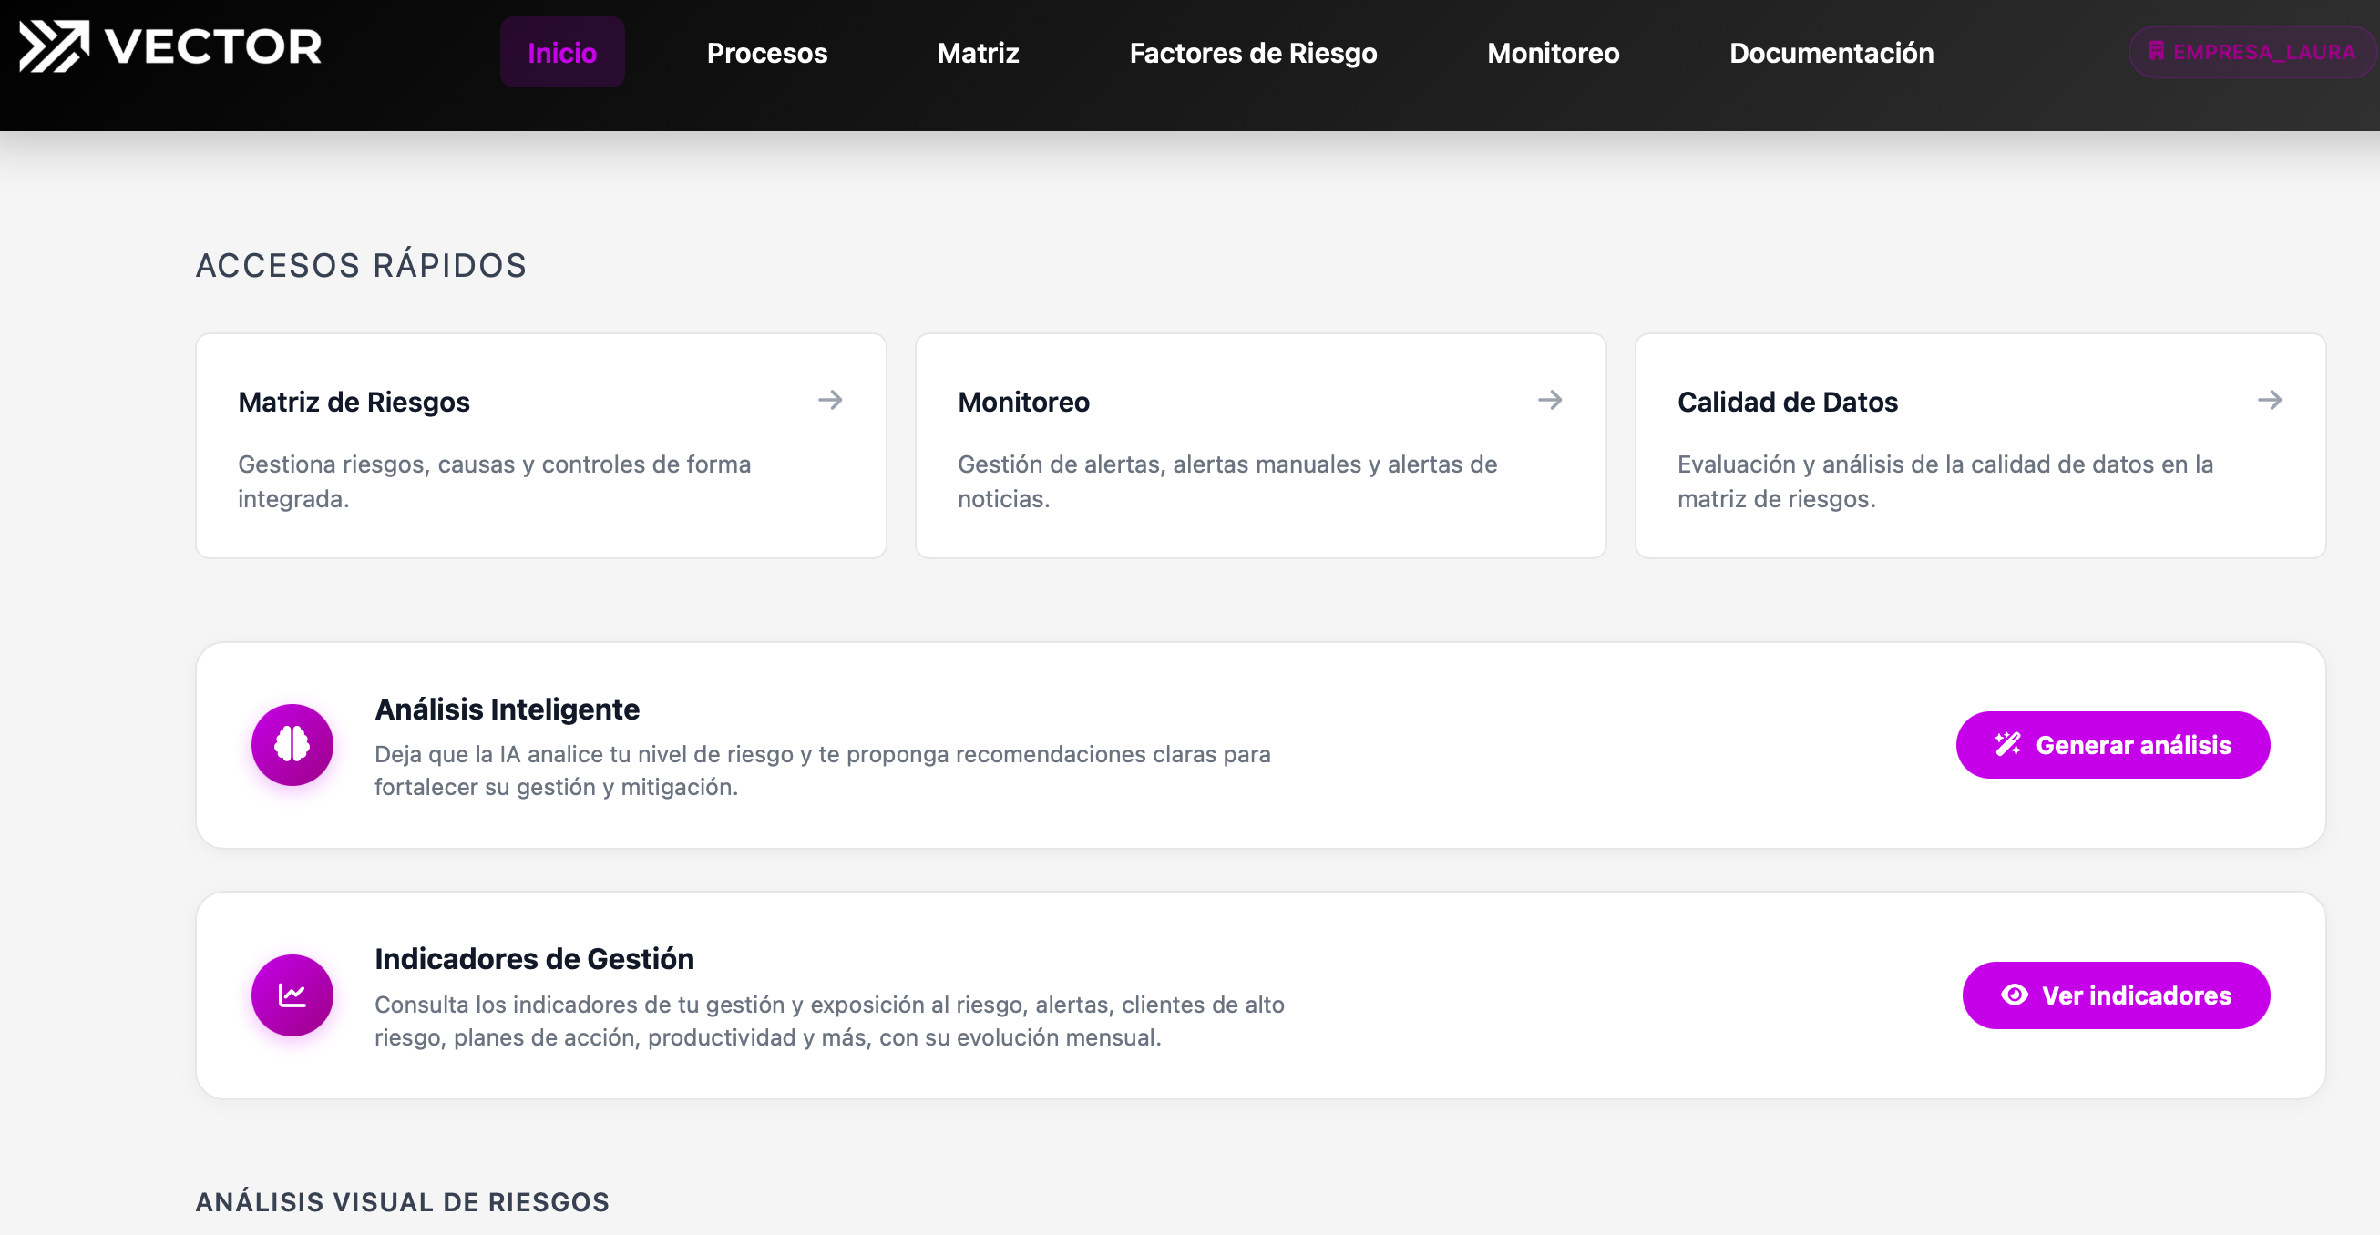Open the Matriz de Riesgos card title
This screenshot has width=2380, height=1235.
pyautogui.click(x=354, y=402)
